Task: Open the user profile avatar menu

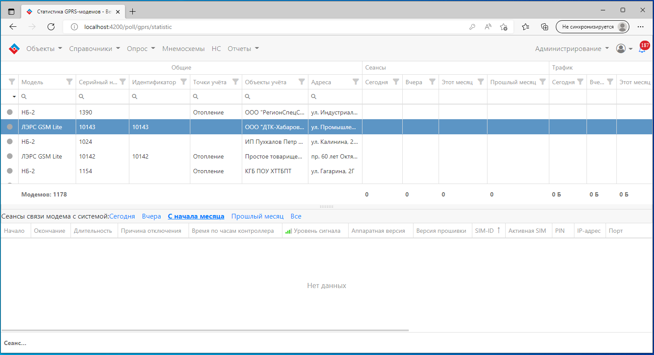Action: (621, 49)
